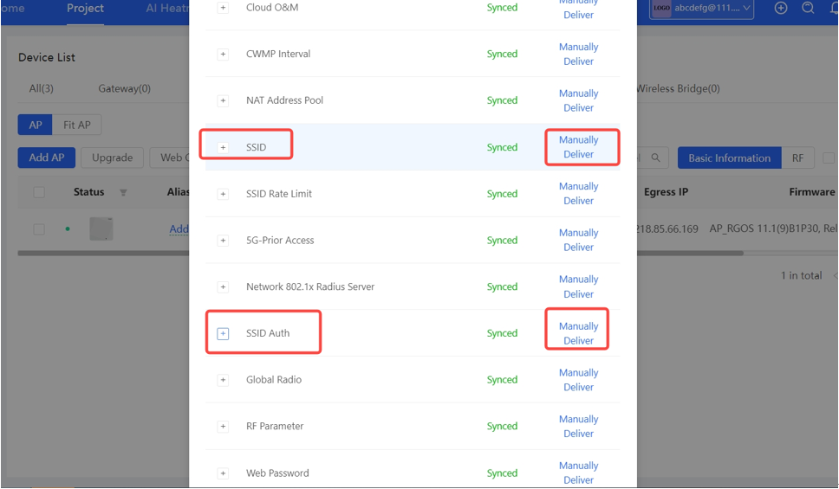
Task: Expand the Global Radio plus icon
Action: pyautogui.click(x=223, y=380)
